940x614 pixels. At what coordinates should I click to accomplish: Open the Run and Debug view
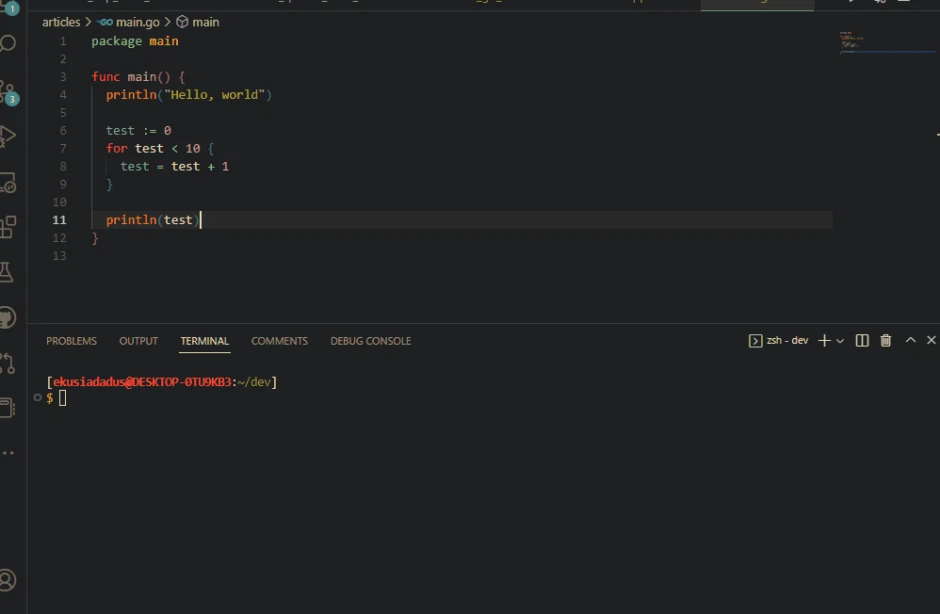8,137
